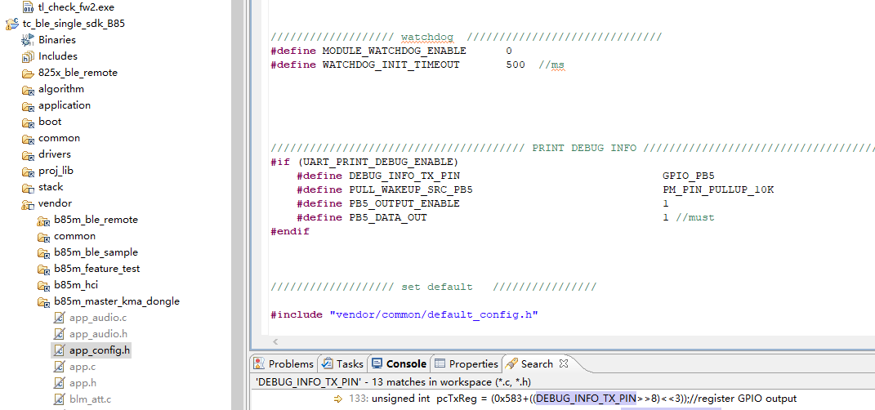Click GPIO_PB5 value in editor
Viewport: 875px width, 410px height.
coord(689,176)
